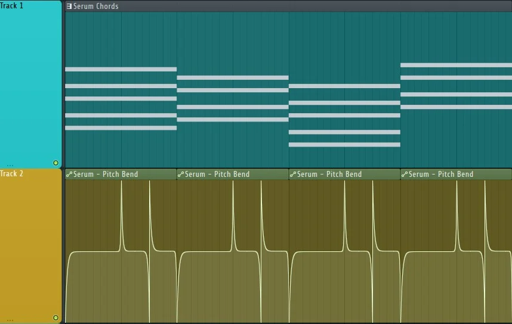This screenshot has height=324, width=512.
Task: Open the Serum Chords pattern clip menu icon
Action: click(69, 6)
